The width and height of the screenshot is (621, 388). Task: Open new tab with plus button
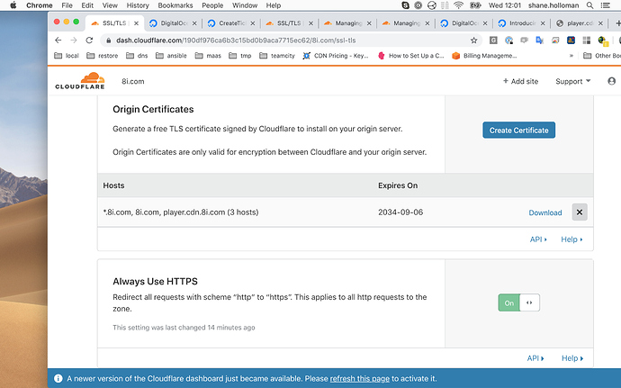click(617, 23)
